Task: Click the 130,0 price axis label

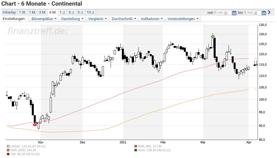Action: [x=263, y=34]
